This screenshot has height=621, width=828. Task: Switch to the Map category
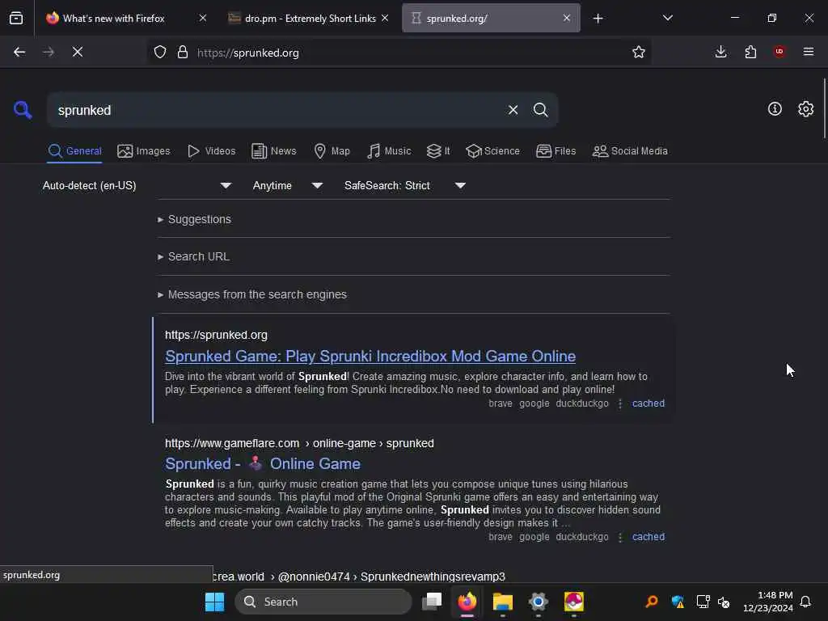tap(332, 151)
